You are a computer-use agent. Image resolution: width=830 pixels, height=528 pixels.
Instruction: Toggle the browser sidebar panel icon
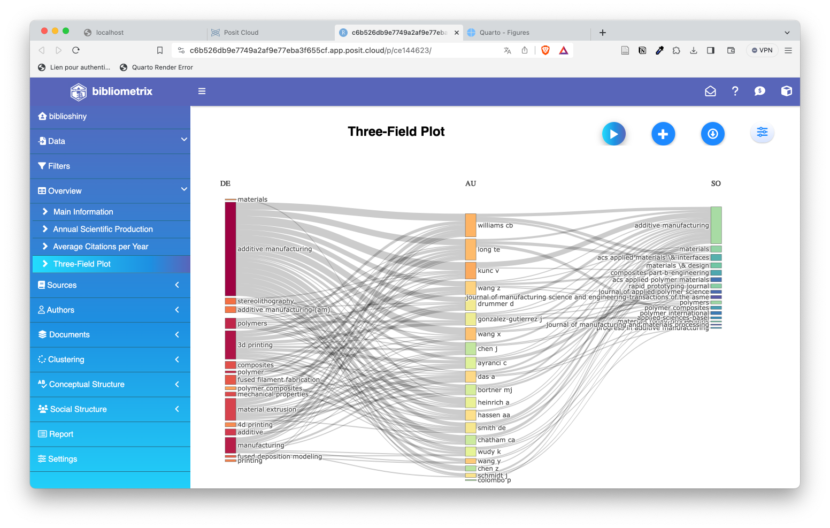(711, 50)
